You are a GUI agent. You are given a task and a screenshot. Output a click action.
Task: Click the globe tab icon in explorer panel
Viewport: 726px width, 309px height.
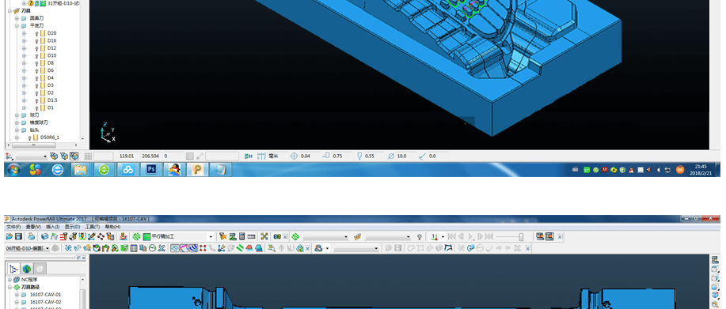coord(27,269)
